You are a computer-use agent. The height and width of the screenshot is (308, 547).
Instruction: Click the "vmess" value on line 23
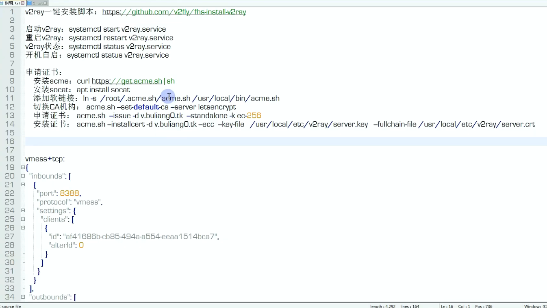[x=87, y=202]
